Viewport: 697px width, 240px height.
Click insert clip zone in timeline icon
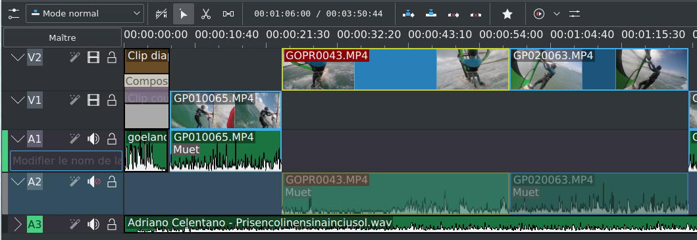[409, 14]
